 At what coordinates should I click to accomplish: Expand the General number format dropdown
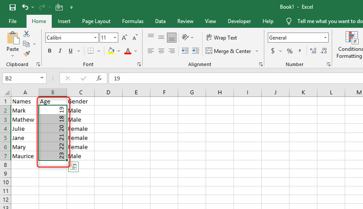click(x=325, y=37)
